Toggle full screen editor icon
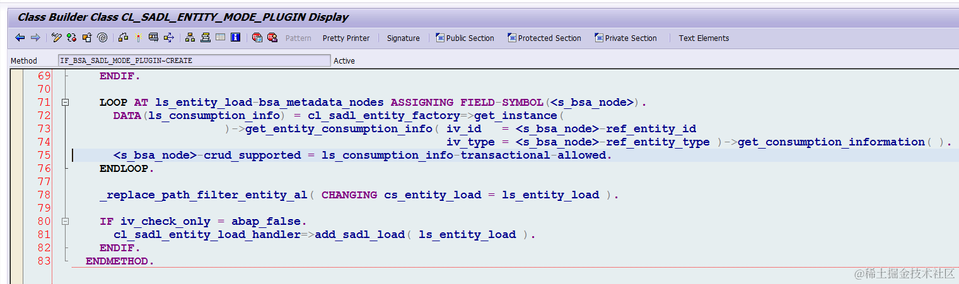The height and width of the screenshot is (284, 959). tap(220, 38)
